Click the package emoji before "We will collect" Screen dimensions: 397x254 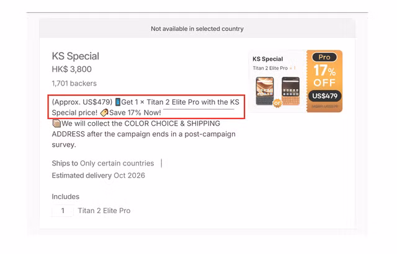[56, 124]
